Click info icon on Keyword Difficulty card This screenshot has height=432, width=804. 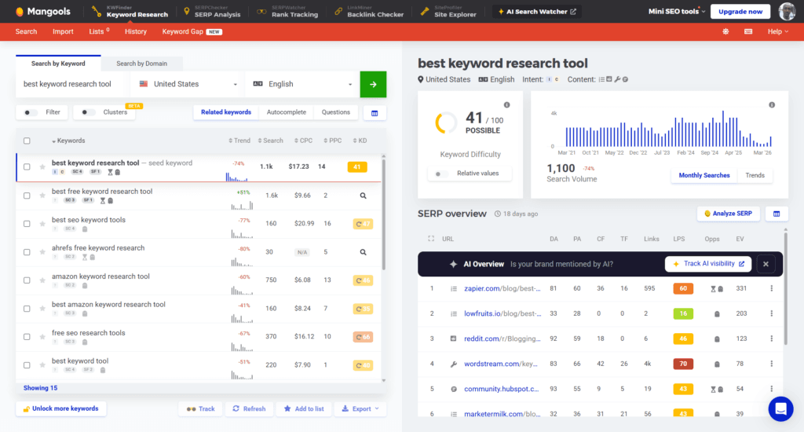[506, 104]
